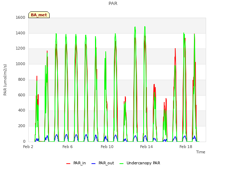Click the 1600 y-axis label
The height and width of the screenshot is (170, 227).
tap(21, 17)
